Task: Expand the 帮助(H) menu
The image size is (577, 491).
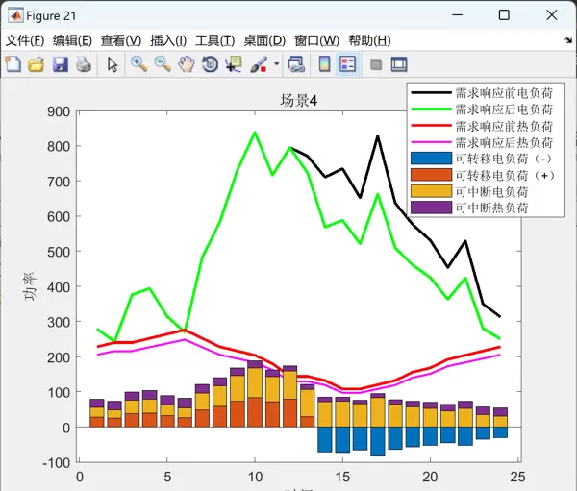Action: click(369, 40)
